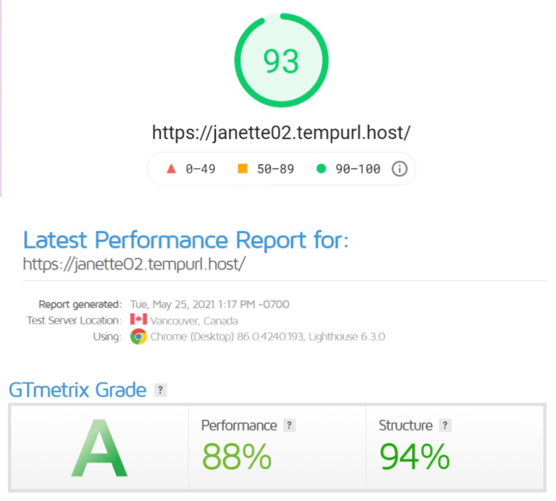Click the Latest Performance Report for heading

click(x=186, y=240)
